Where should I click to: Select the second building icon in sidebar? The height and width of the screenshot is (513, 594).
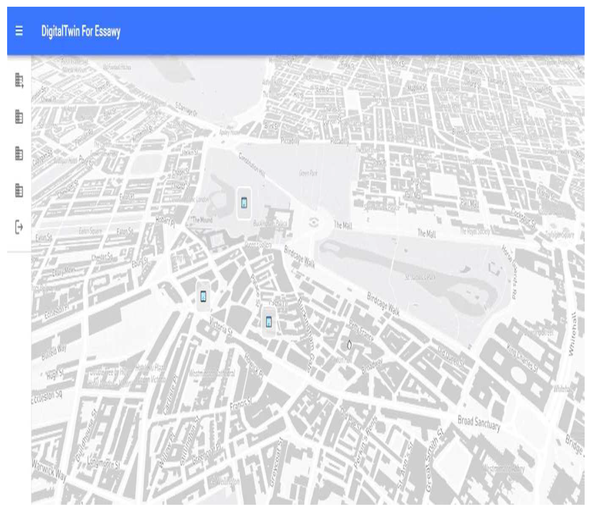pos(19,117)
